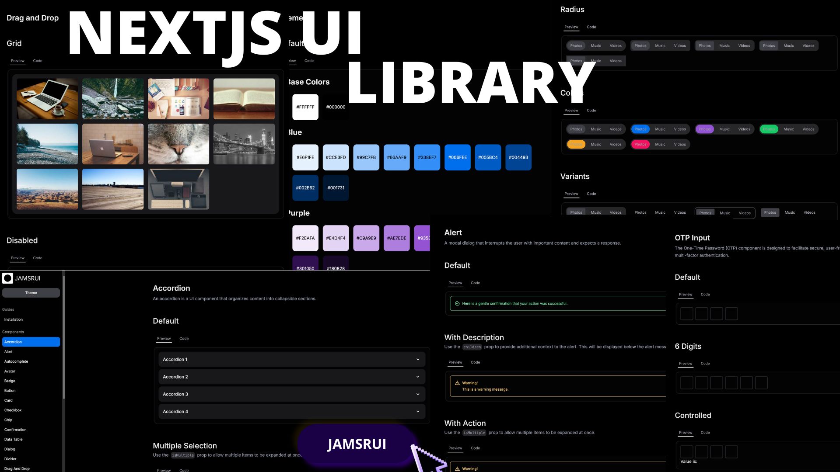Screen dimensions: 840x472
Task: Click the JAMSRUI logo icon in the sidebar
Action: tap(7, 278)
